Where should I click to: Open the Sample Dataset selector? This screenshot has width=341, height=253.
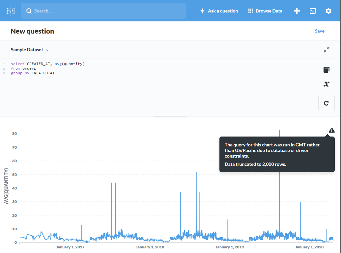click(28, 50)
